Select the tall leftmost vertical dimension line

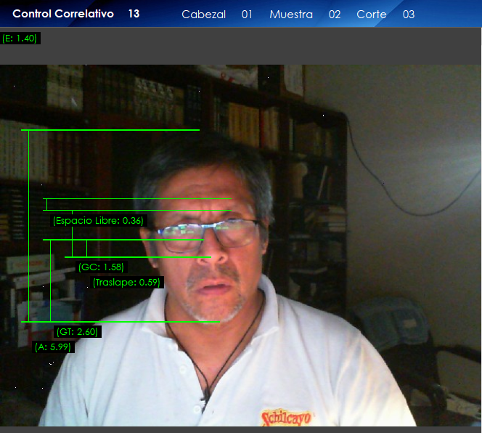point(28,225)
